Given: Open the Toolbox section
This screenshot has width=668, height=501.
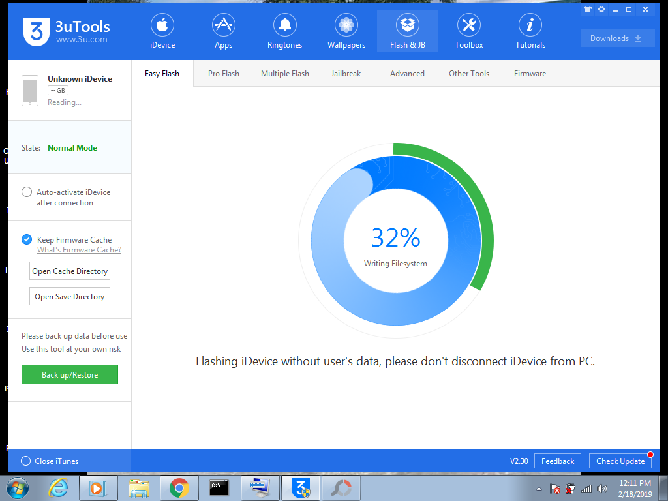Looking at the screenshot, I should (468, 31).
